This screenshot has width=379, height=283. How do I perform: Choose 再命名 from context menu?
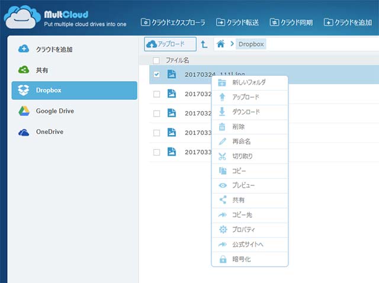(x=250, y=141)
